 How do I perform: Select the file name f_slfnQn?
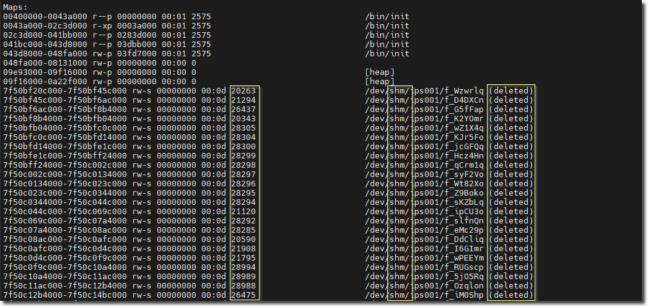[x=464, y=221]
